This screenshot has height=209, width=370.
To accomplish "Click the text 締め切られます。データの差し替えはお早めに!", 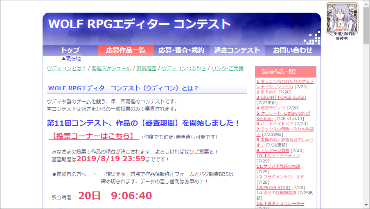I will click(x=154, y=182).
